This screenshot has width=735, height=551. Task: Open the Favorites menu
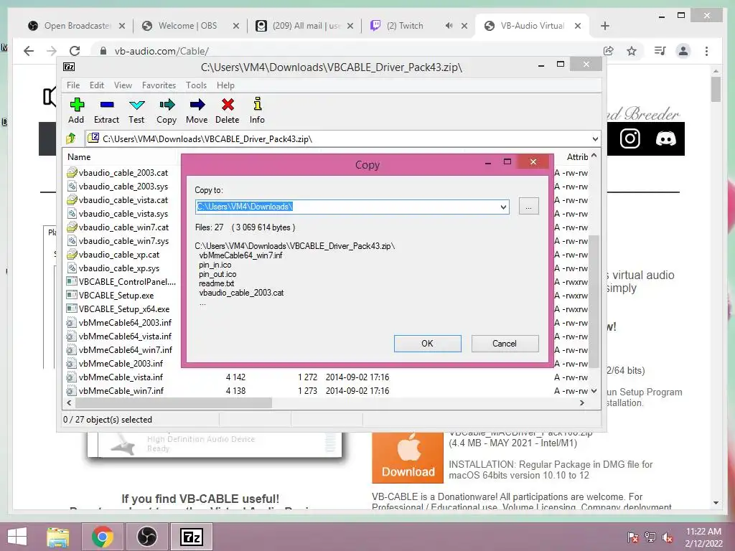(x=159, y=85)
